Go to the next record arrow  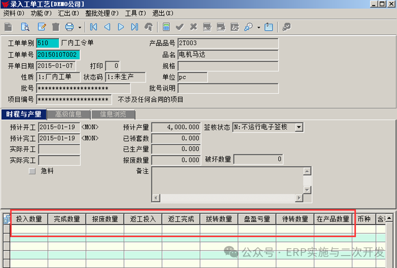tap(121, 27)
